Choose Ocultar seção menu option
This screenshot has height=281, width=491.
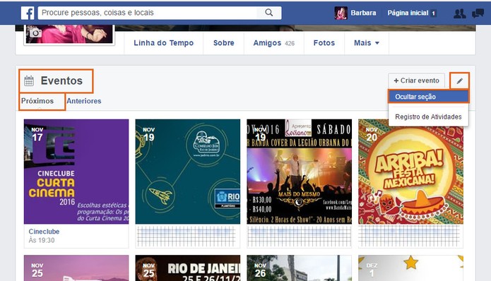(428, 97)
